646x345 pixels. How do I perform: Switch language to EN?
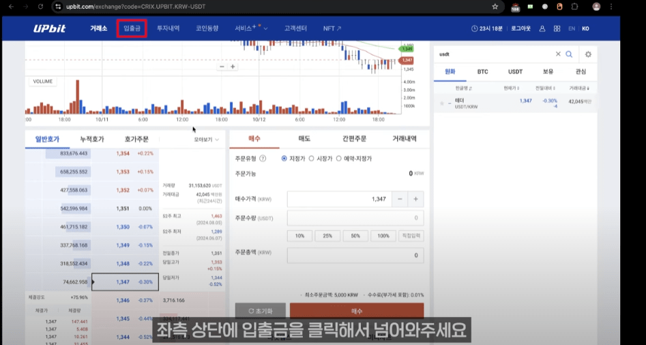(572, 29)
